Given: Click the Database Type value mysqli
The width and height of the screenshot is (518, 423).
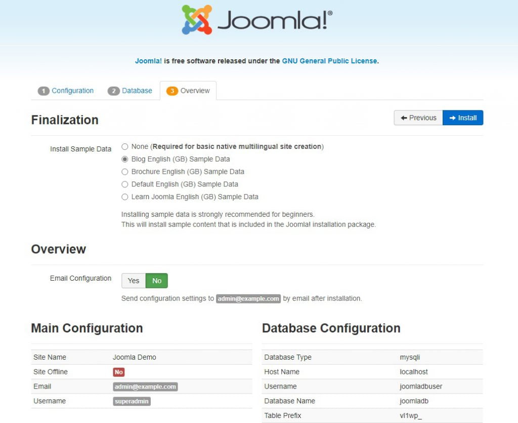Looking at the screenshot, I should point(410,357).
